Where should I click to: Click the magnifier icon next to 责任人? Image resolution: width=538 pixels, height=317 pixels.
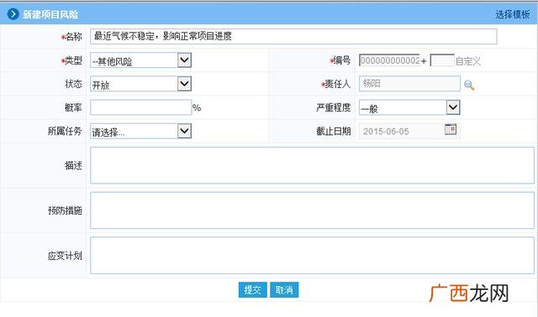[x=469, y=85]
